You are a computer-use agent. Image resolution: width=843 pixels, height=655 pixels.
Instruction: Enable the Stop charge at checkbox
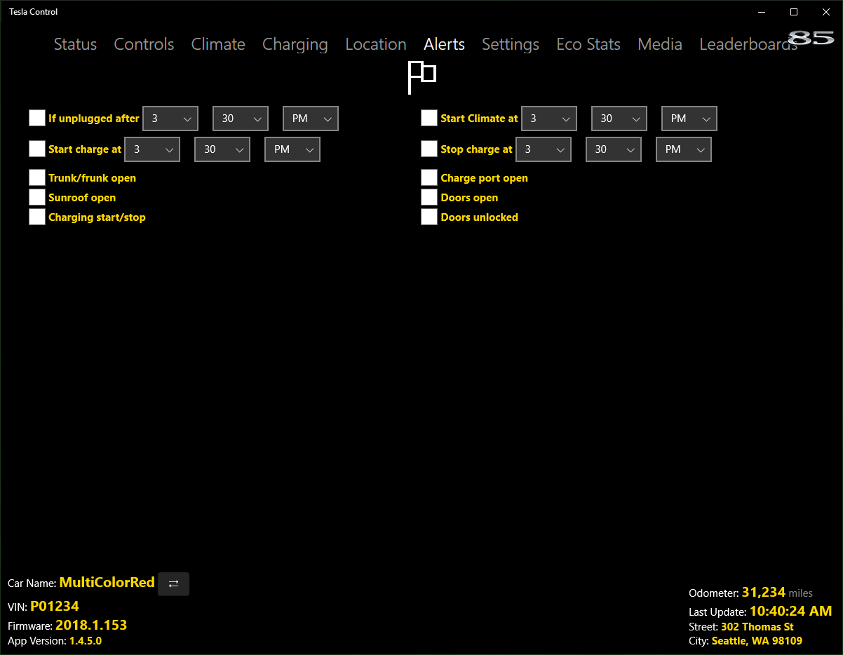pyautogui.click(x=429, y=149)
